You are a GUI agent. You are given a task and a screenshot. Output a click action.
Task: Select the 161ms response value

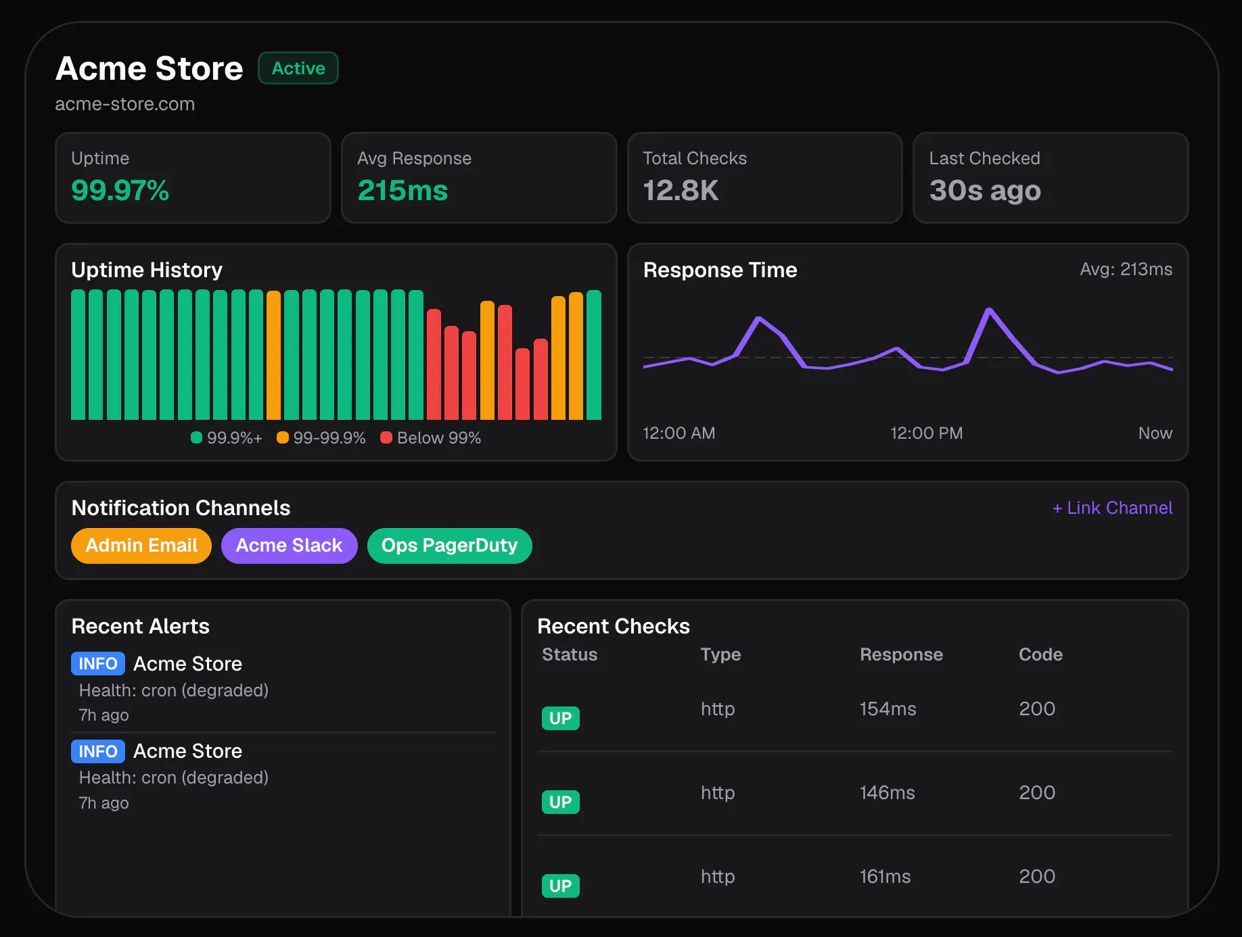(885, 876)
